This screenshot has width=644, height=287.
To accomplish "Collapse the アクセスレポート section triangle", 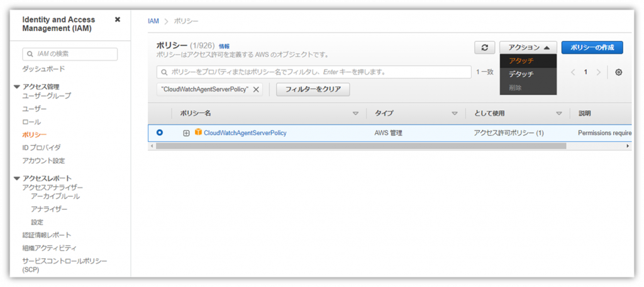I will 17,178.
